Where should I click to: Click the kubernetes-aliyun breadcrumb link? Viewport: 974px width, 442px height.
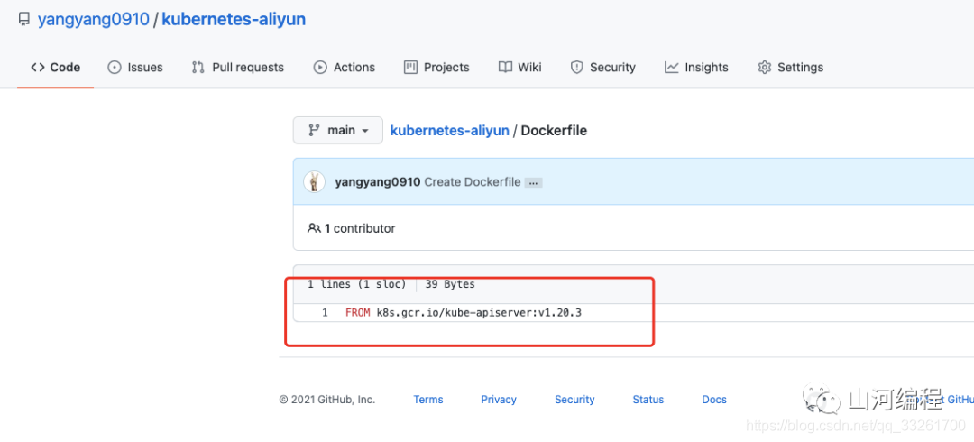(x=449, y=131)
